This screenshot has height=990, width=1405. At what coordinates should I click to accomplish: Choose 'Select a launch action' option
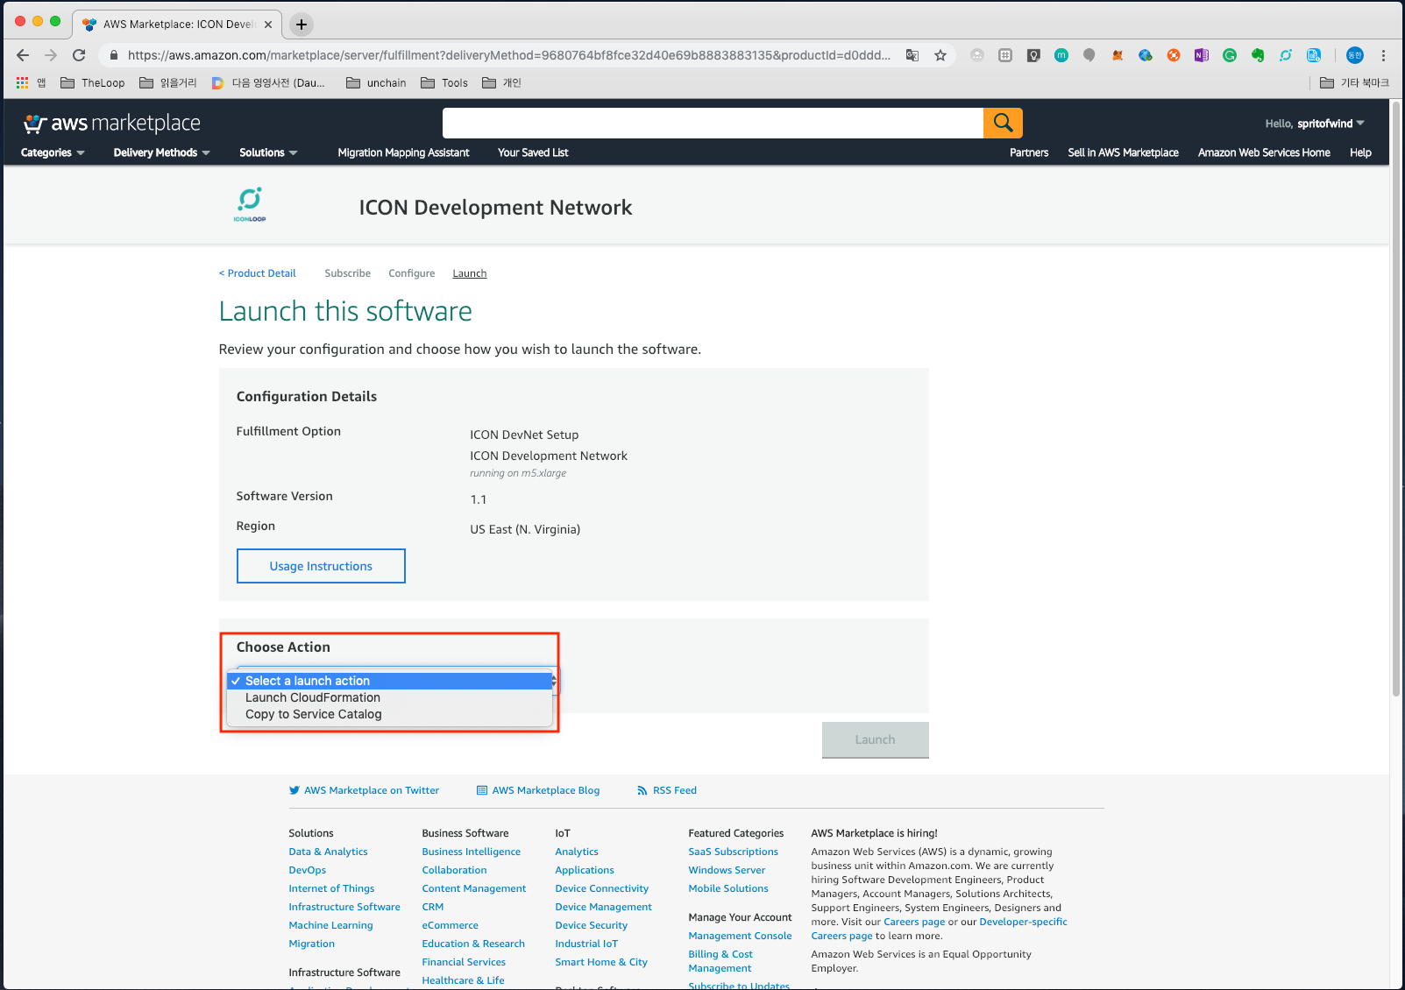[389, 681]
